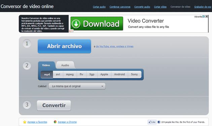Viewport: 212px width, 126px height.
Task: Select the flv format option
Action: click(81, 74)
